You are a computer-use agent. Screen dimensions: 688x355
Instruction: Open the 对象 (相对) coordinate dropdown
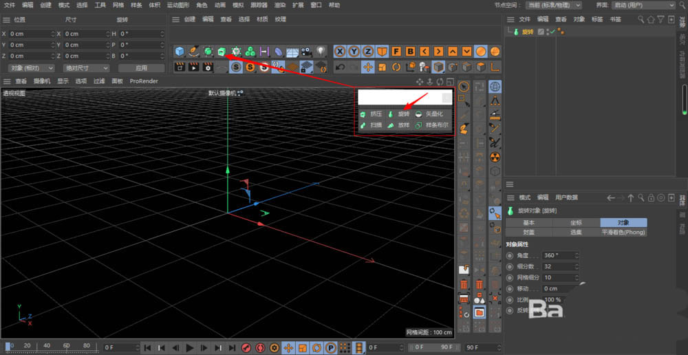[30, 68]
